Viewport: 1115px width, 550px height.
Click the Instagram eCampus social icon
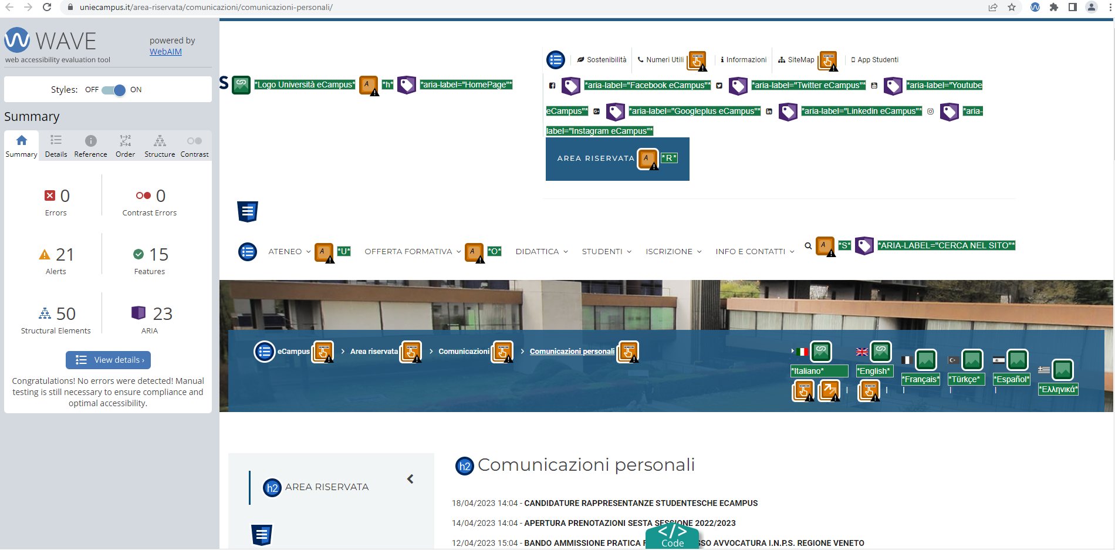[x=931, y=112]
